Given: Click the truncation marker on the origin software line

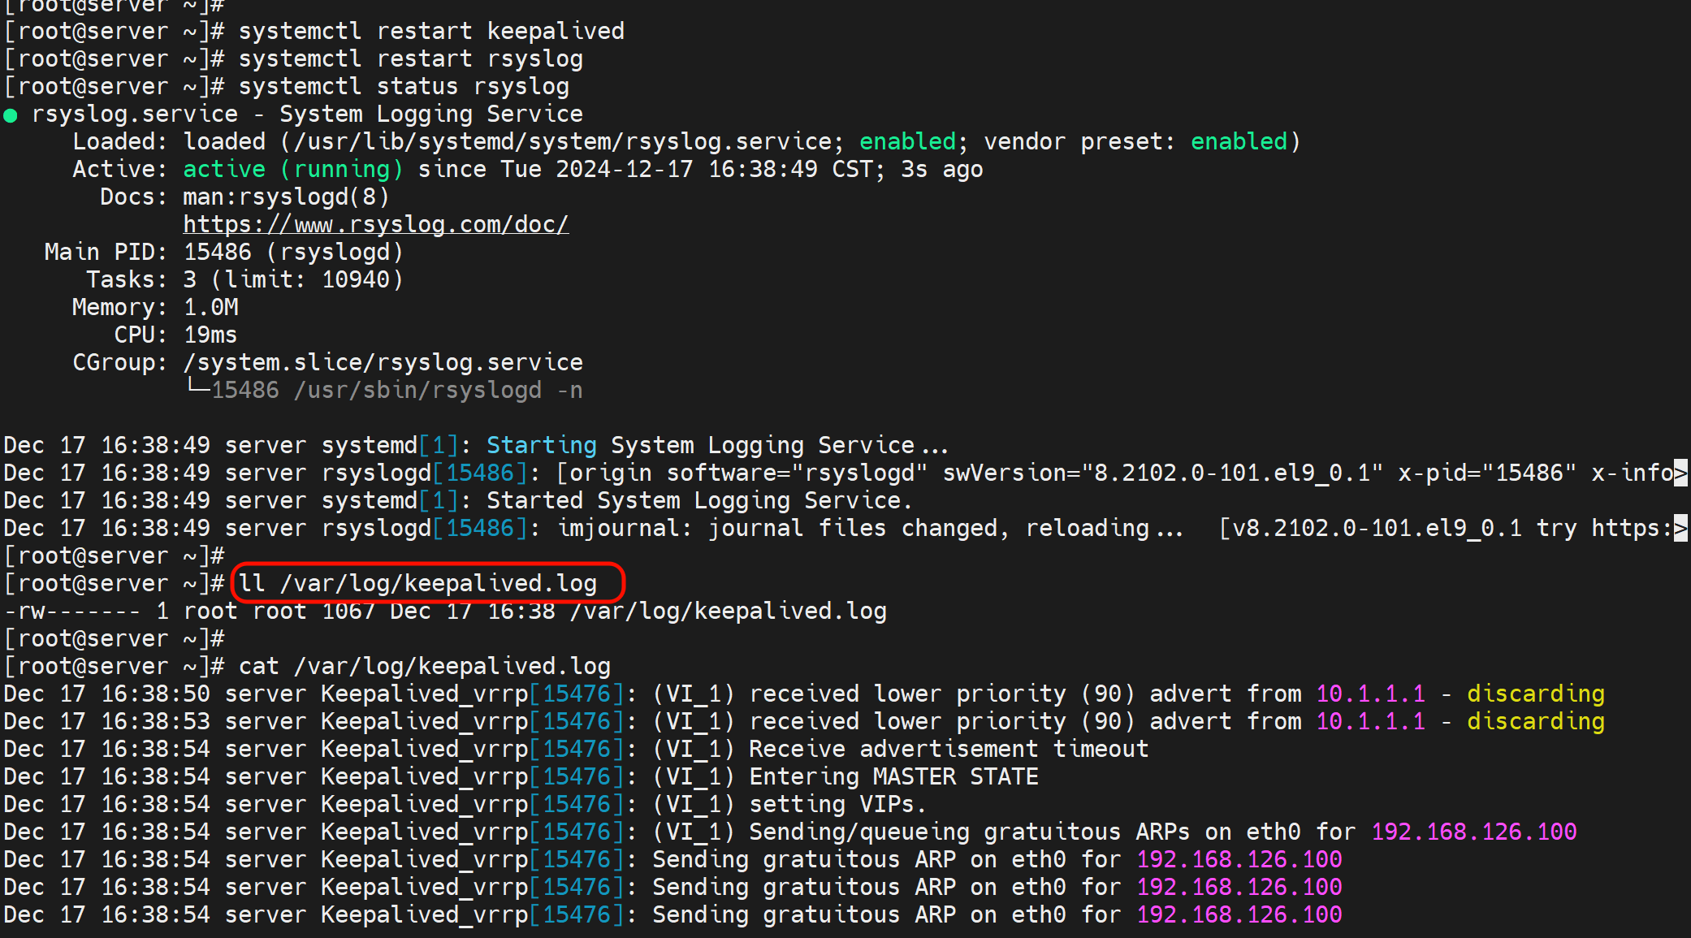Looking at the screenshot, I should tap(1680, 473).
